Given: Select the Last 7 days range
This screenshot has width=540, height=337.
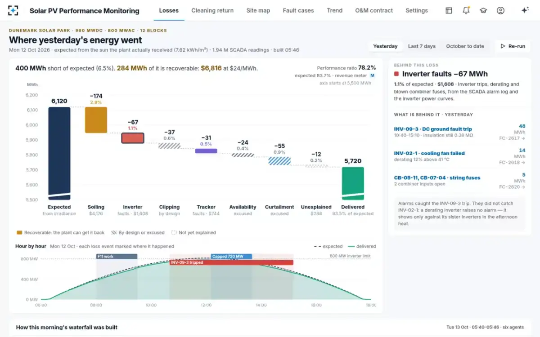Looking at the screenshot, I should pos(422,46).
